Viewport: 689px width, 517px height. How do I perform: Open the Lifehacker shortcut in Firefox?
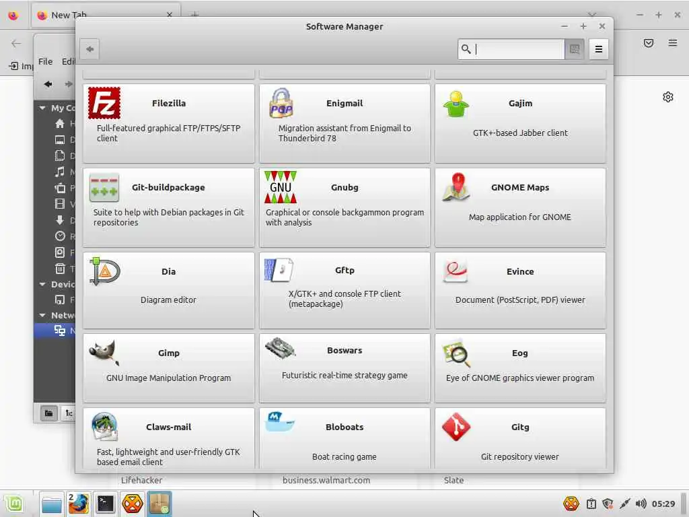(141, 480)
